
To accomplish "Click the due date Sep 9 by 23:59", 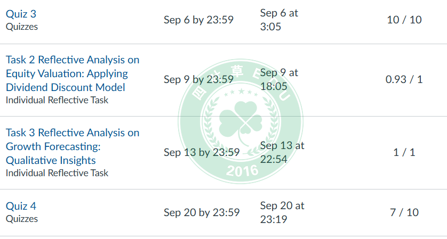I will [x=198, y=79].
